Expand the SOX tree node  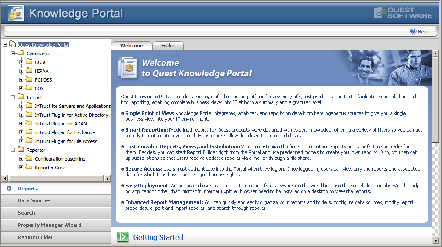(x=22, y=88)
